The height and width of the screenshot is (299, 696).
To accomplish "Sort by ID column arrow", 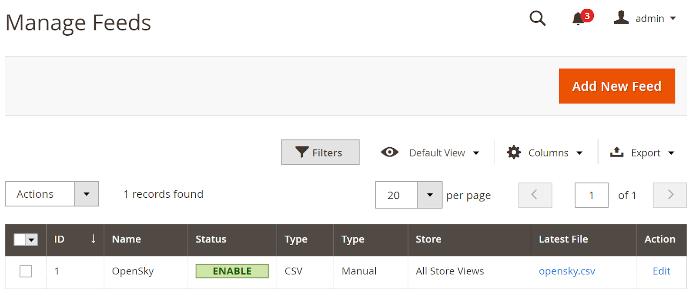I will 93,239.
